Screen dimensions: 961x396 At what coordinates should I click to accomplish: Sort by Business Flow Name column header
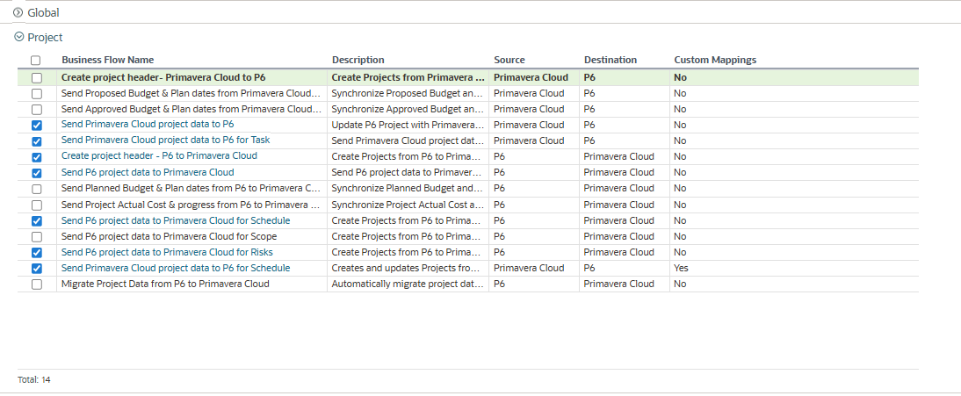click(107, 60)
